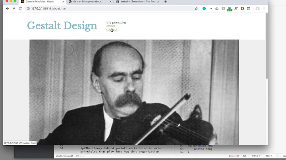Open UTF-8 encoding dropdown in editor
Screen dimensions: 286x160
[x=256, y=156]
